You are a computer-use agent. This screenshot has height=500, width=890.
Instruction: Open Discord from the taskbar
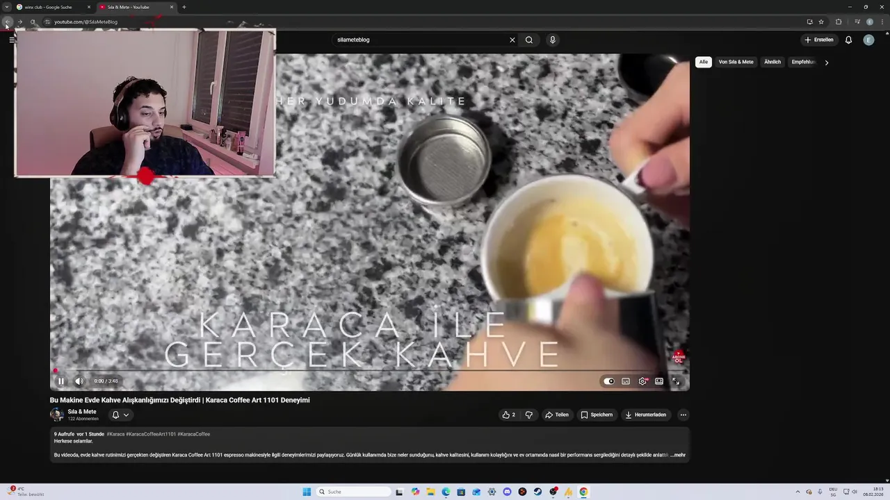tap(507, 492)
